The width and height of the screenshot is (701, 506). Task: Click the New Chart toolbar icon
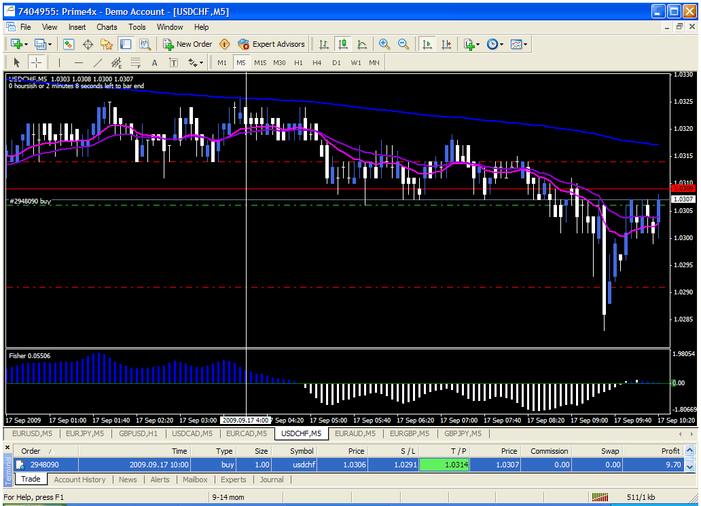[16, 44]
